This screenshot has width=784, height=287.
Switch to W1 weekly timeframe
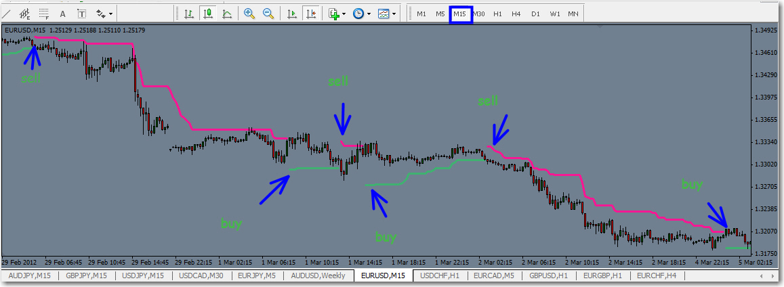[x=554, y=14]
